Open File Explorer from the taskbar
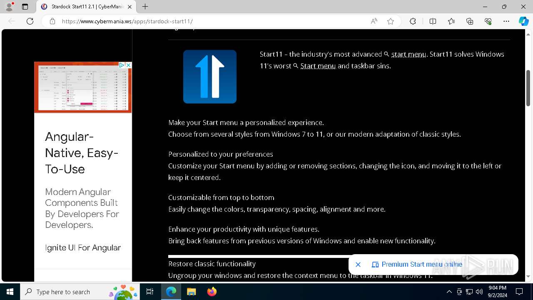The height and width of the screenshot is (300, 533). pos(191,292)
